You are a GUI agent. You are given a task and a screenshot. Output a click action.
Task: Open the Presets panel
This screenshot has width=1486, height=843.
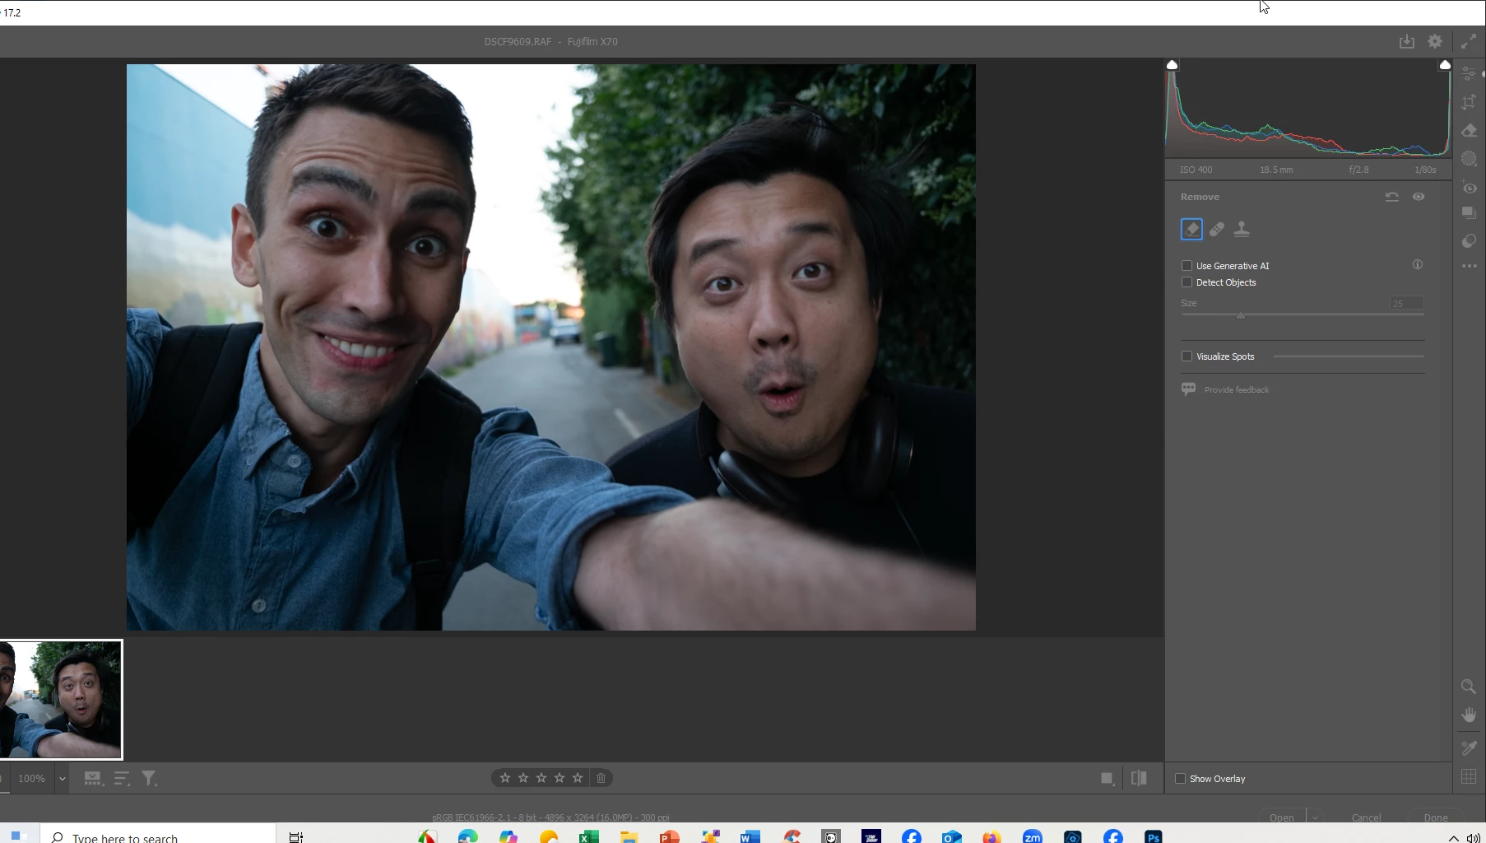point(1470,240)
